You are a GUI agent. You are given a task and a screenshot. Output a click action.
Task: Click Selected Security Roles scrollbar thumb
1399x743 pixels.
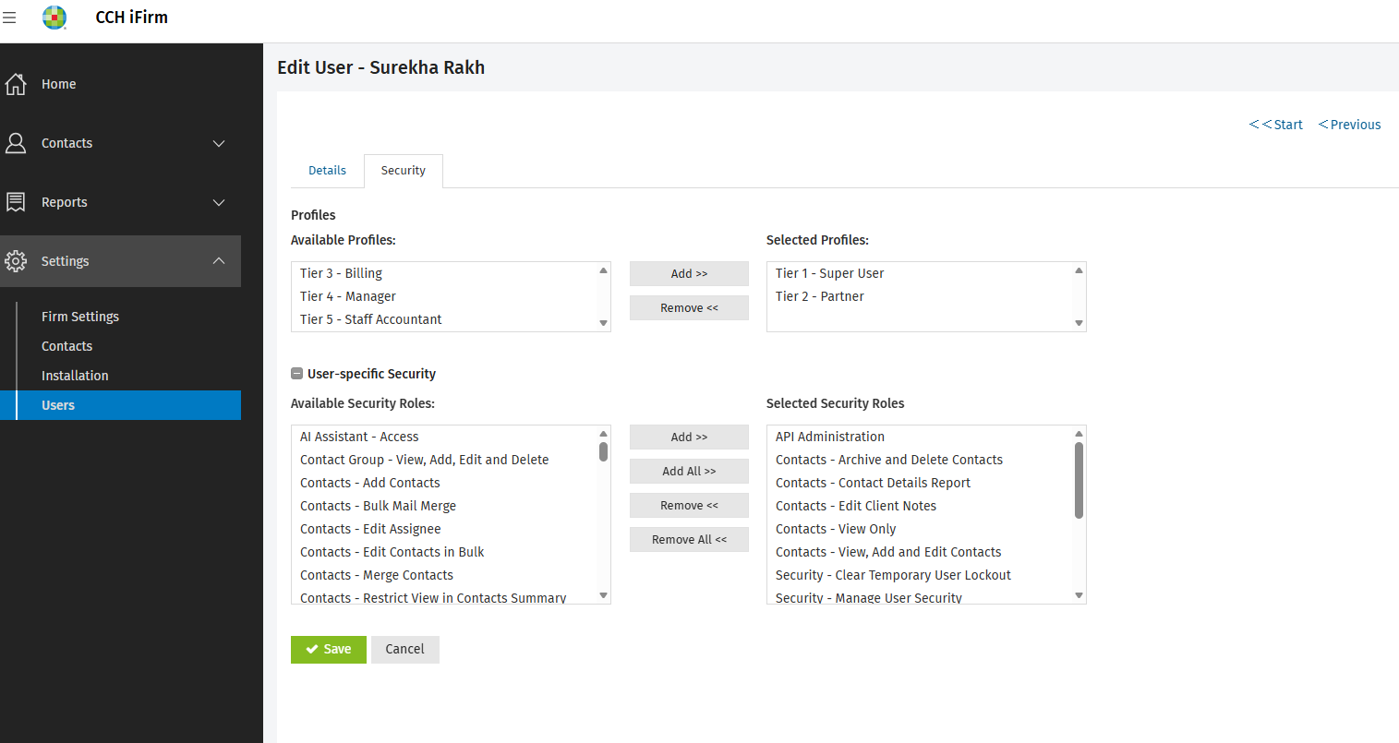click(x=1079, y=480)
